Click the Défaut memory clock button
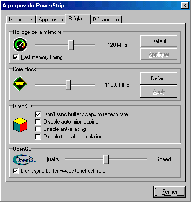The width and height of the screenshot is (191, 202). (x=159, y=41)
